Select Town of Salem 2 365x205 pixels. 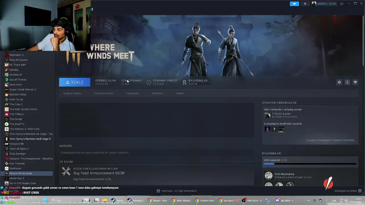click(19, 149)
